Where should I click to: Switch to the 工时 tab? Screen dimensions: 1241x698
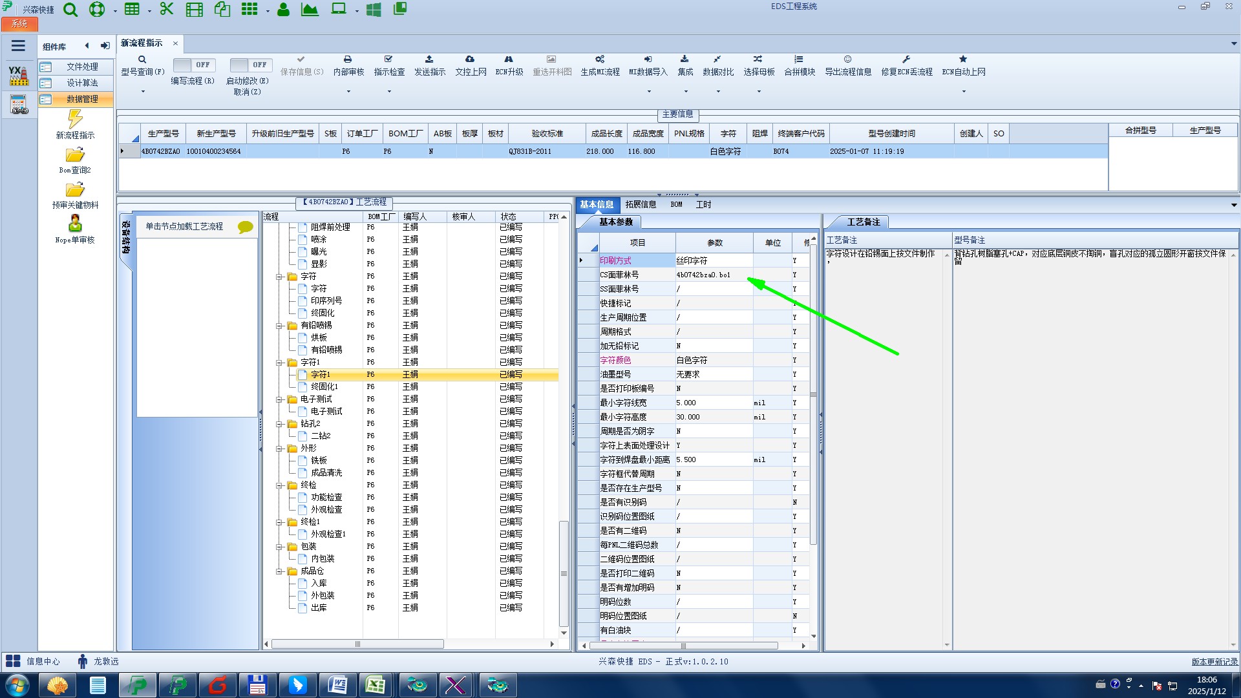point(703,204)
